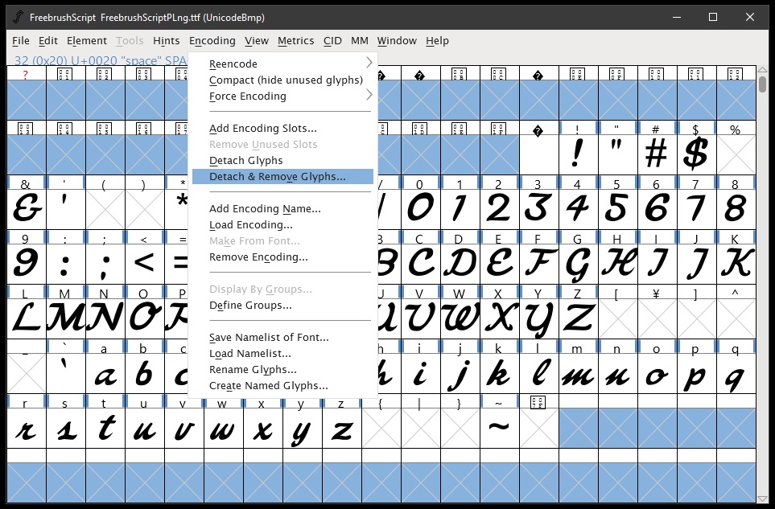Image resolution: width=775 pixels, height=509 pixels.
Task: Select the number sign # glyph cell
Action: click(x=657, y=154)
